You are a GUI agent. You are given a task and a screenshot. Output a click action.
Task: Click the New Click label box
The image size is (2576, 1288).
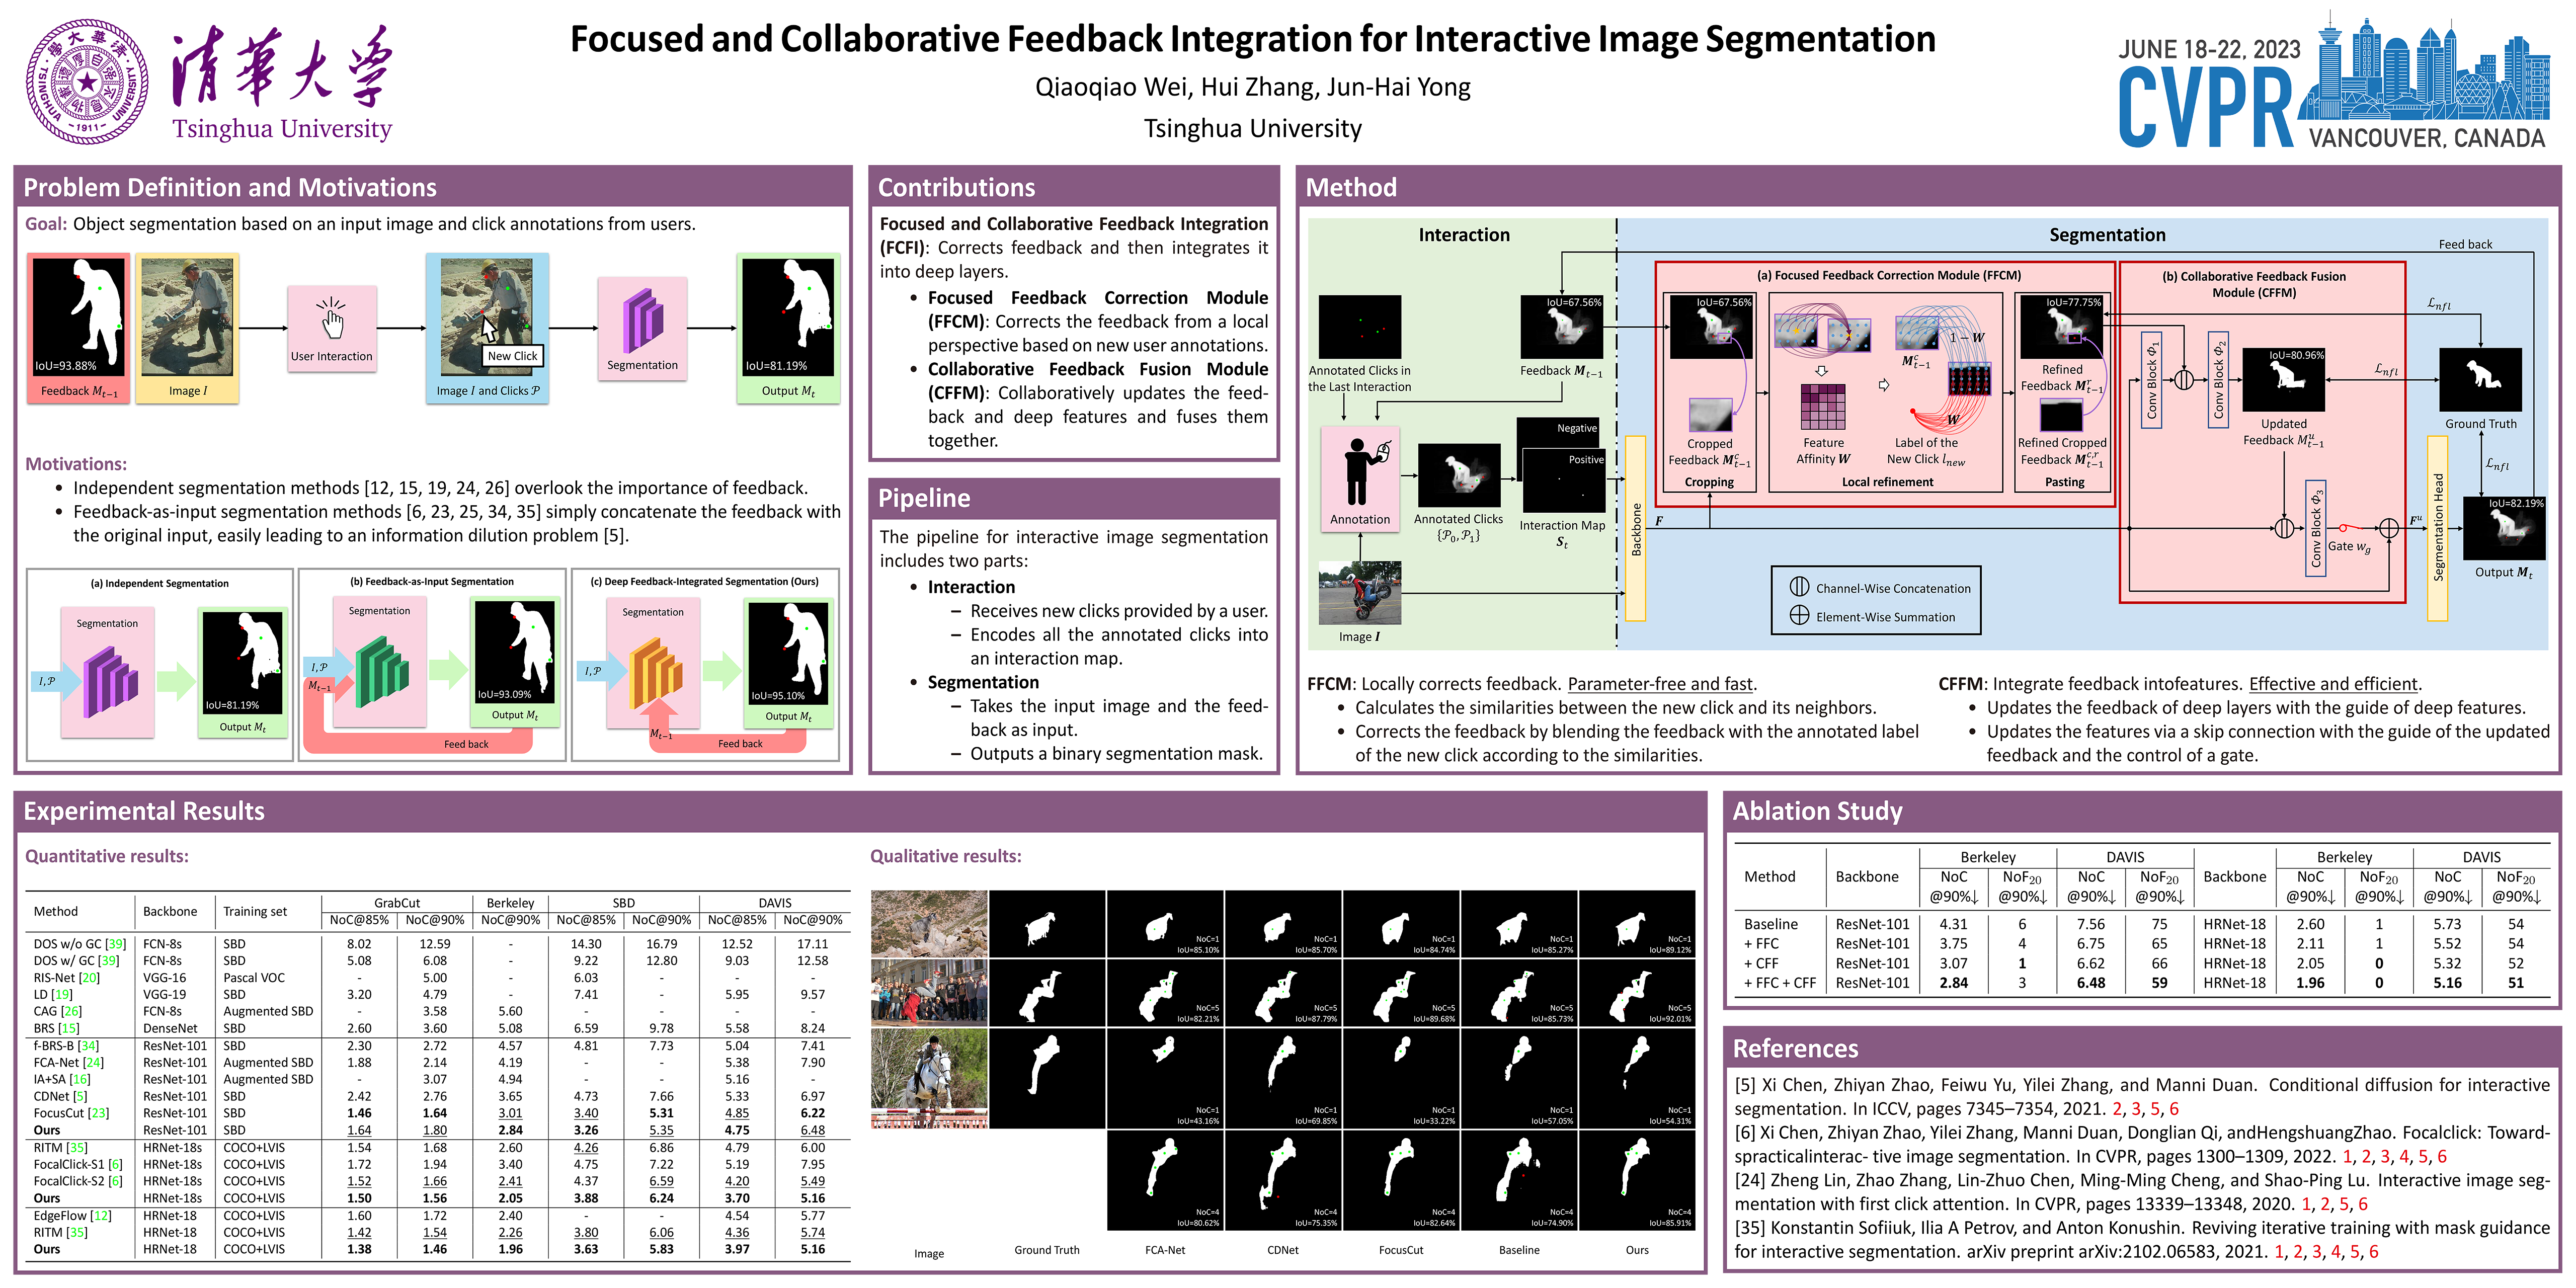512,356
